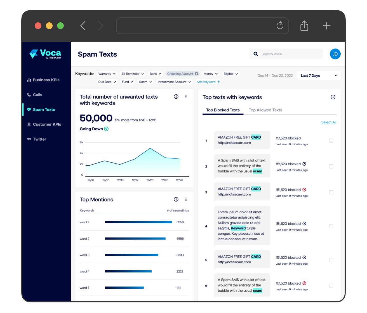This screenshot has width=367, height=313.
Task: Click the Select All link
Action: tap(328, 122)
